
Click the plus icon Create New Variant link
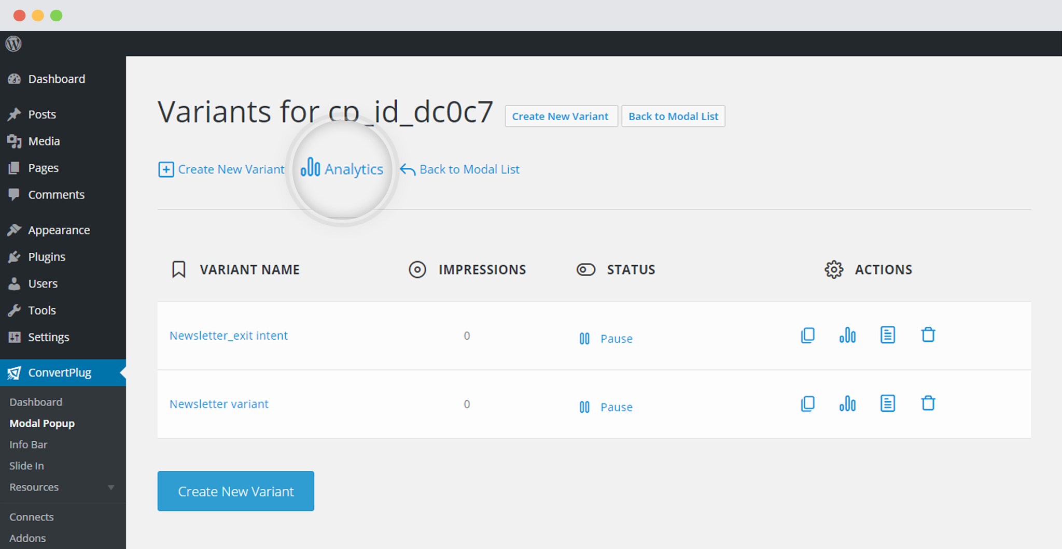221,169
